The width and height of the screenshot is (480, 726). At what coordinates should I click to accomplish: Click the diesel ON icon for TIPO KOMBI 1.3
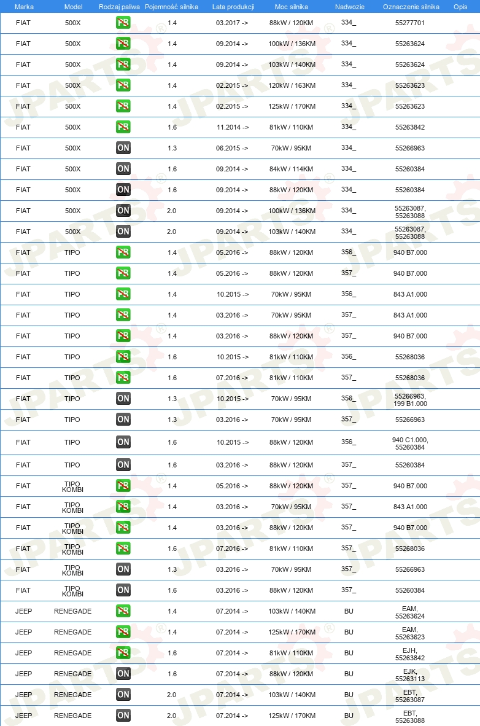coord(123,569)
